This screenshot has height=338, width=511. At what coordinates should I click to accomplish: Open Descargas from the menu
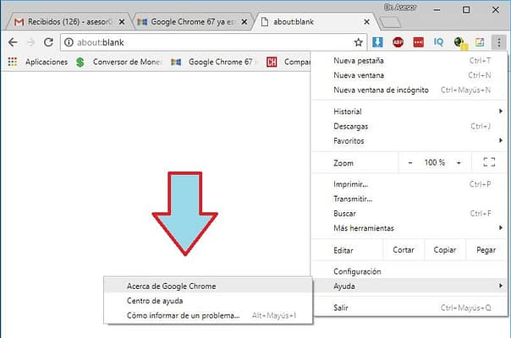[x=409, y=126]
